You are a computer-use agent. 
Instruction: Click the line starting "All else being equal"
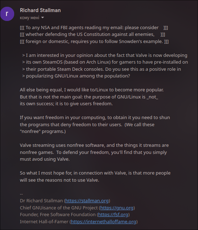pyautogui.click(x=92, y=90)
